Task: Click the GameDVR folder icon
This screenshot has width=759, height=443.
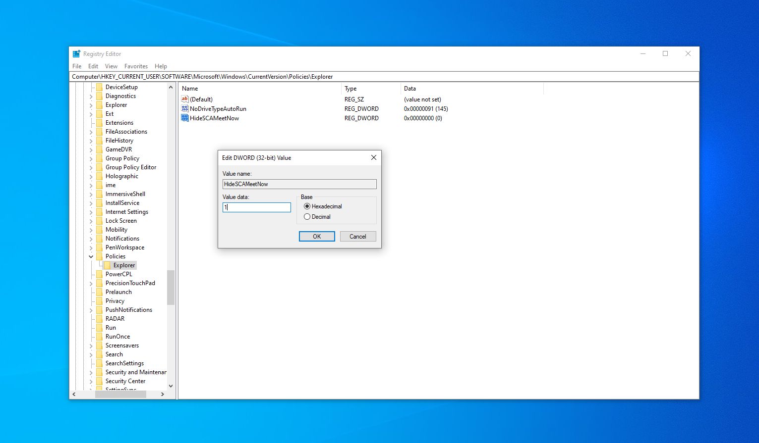Action: click(99, 149)
